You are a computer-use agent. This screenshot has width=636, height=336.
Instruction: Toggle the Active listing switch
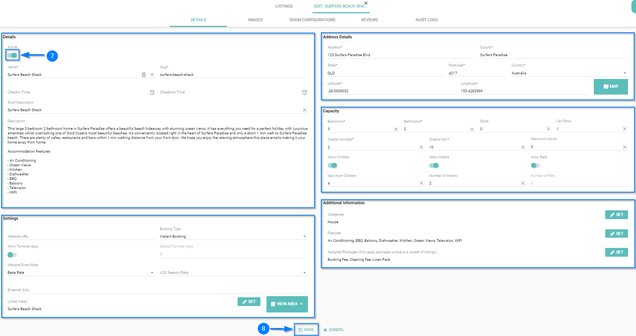pyautogui.click(x=13, y=55)
